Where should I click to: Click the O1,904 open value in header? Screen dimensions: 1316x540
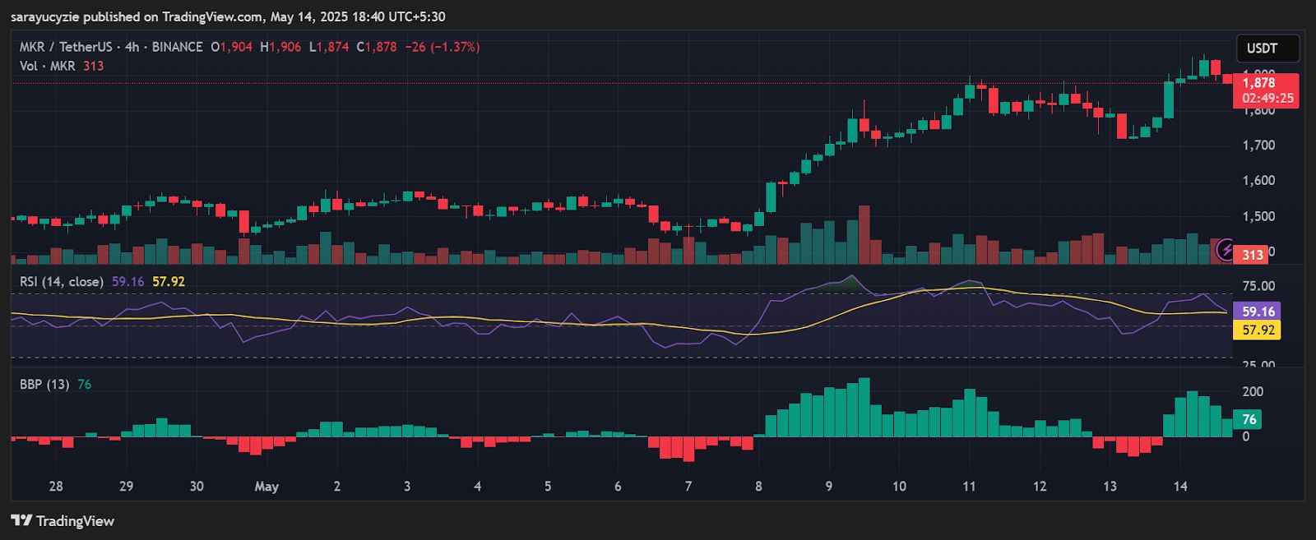[232, 47]
